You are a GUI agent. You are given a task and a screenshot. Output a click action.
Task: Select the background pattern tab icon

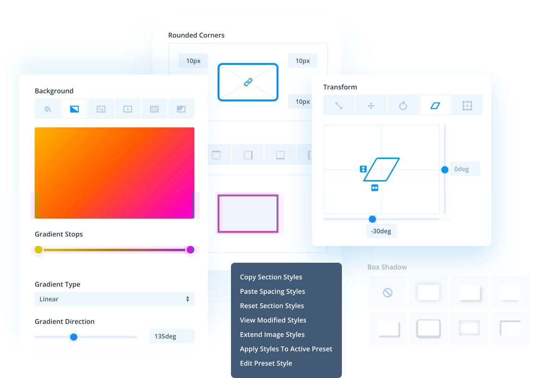[154, 109]
